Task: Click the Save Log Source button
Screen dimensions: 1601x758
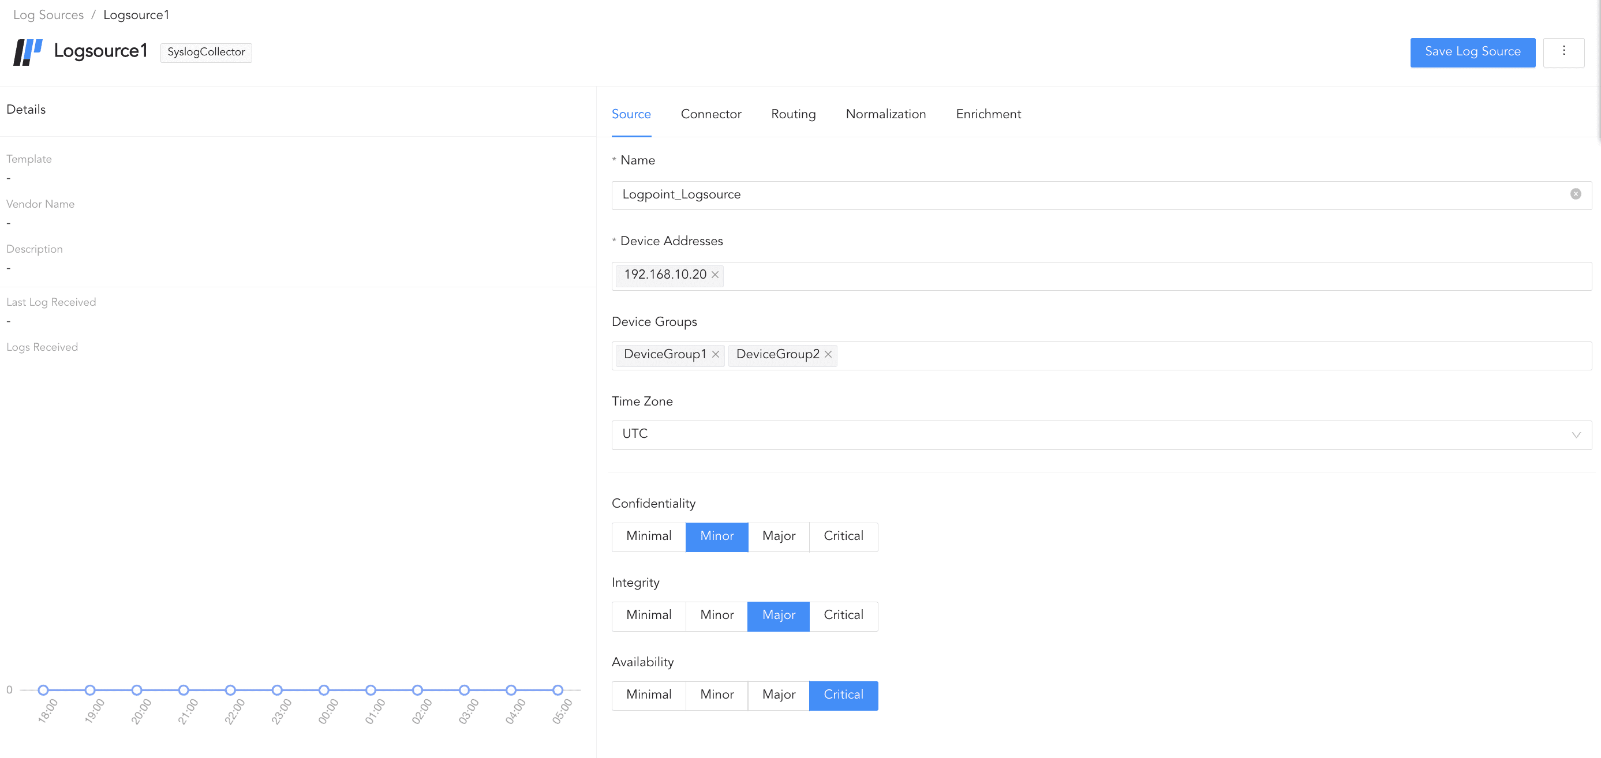Action: point(1472,52)
